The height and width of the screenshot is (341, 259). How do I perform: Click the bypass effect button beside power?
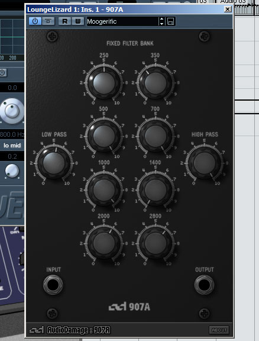coord(48,21)
